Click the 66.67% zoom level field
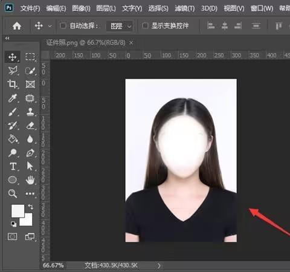 click(x=53, y=265)
